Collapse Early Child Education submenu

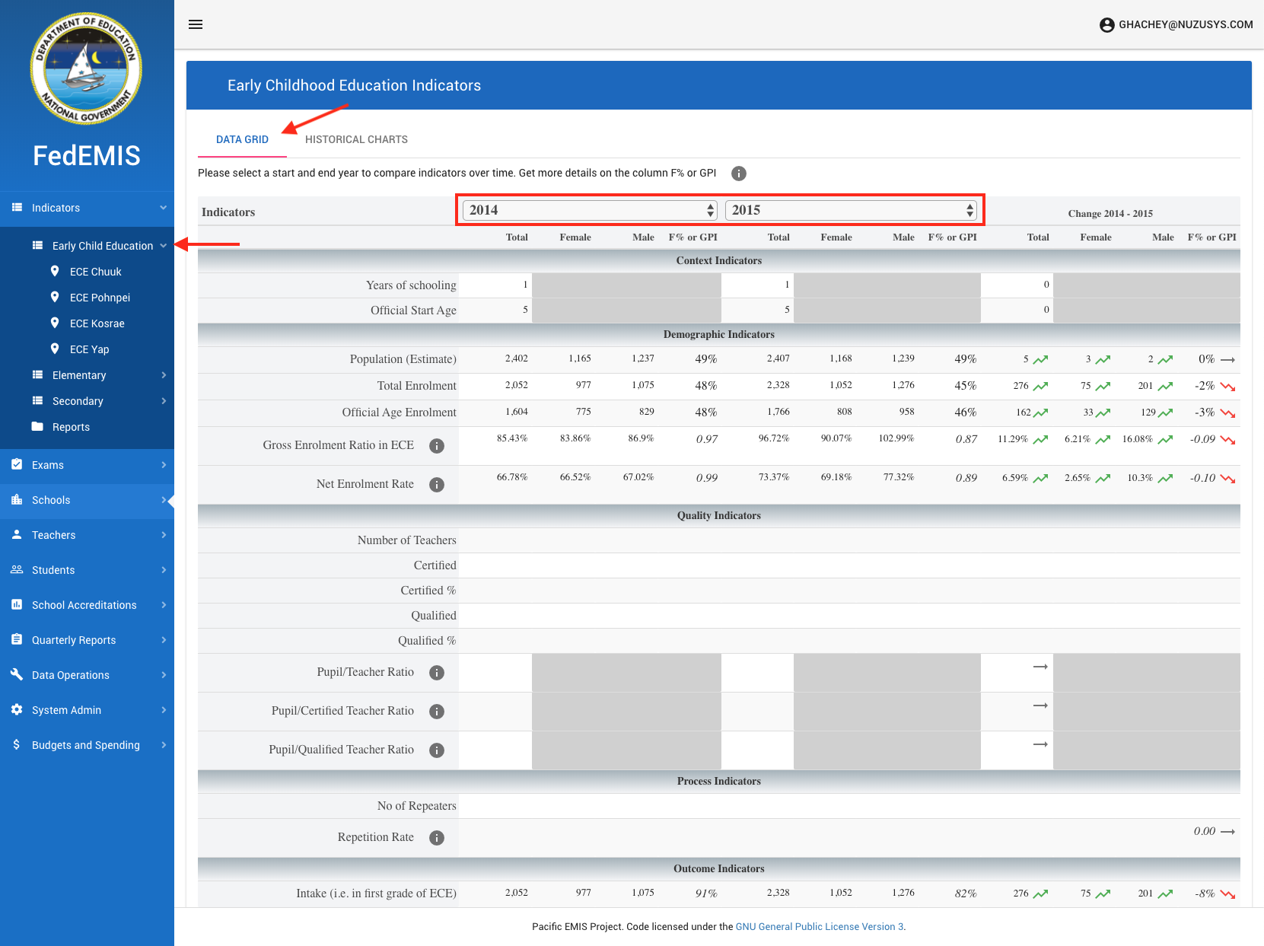point(102,246)
